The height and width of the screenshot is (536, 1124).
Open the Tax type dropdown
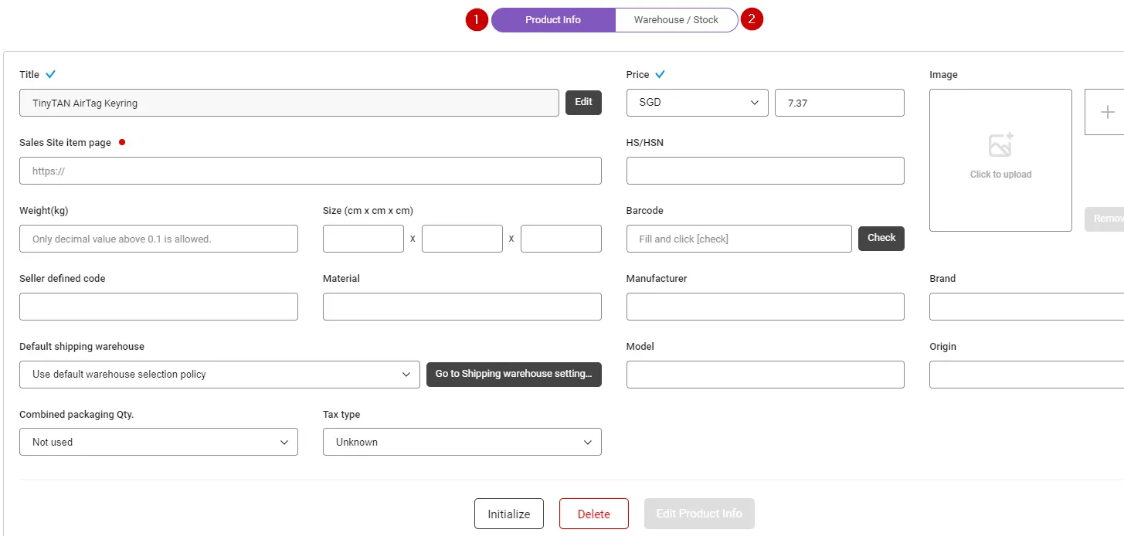(462, 443)
